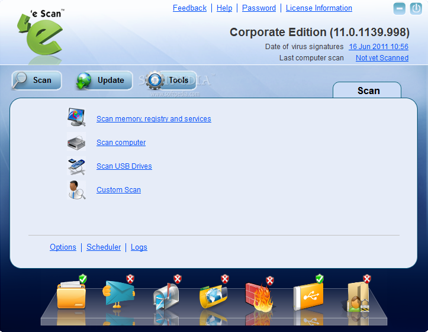Image resolution: width=428 pixels, height=332 pixels.
Task: Click the power button icon
Action: click(416, 9)
